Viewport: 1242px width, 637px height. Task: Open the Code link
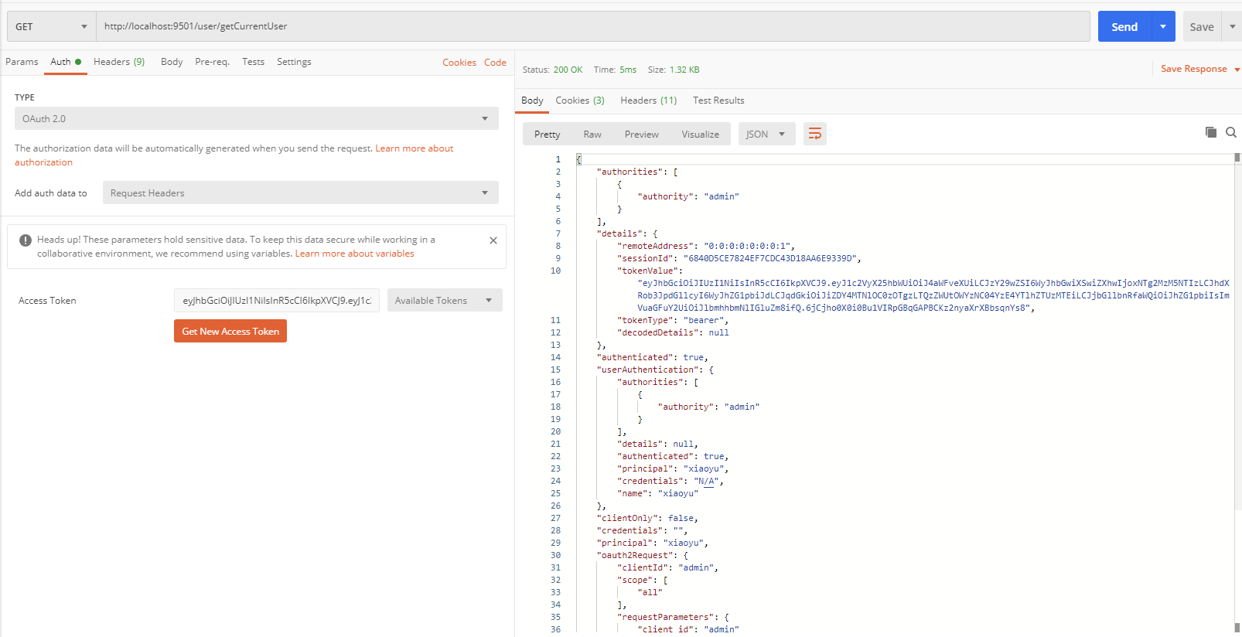(495, 63)
